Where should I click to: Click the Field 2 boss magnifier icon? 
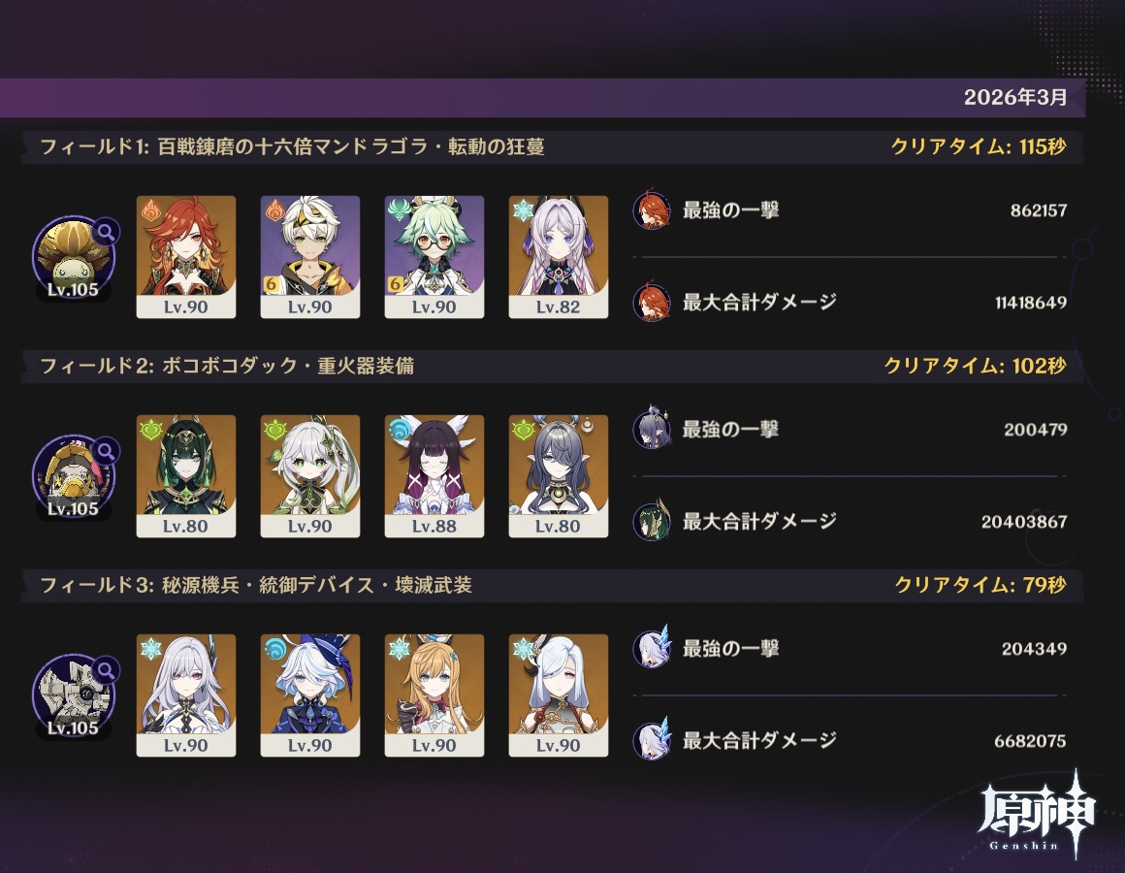click(106, 450)
